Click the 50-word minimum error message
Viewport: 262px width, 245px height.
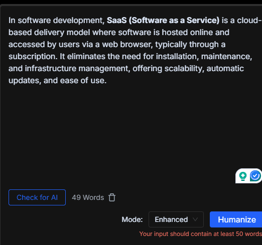(x=201, y=234)
